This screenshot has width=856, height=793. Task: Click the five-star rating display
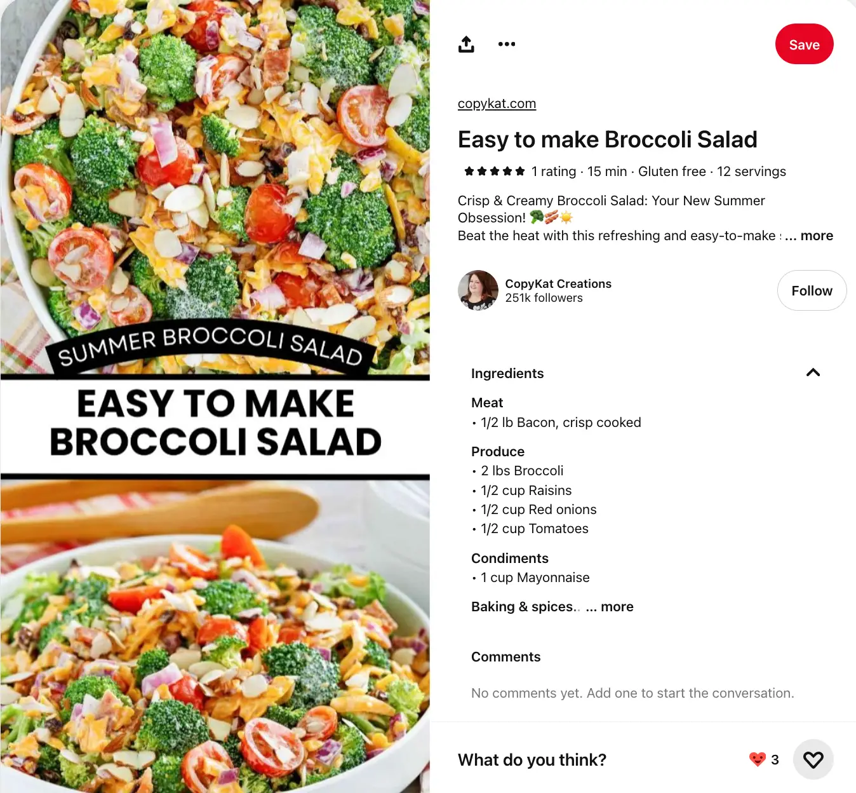[x=494, y=172]
